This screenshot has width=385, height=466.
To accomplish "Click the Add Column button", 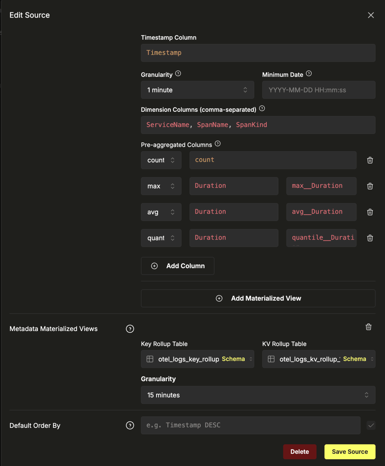I will coord(178,266).
